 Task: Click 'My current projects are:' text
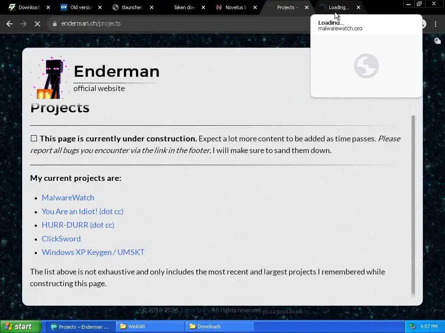[x=76, y=178]
